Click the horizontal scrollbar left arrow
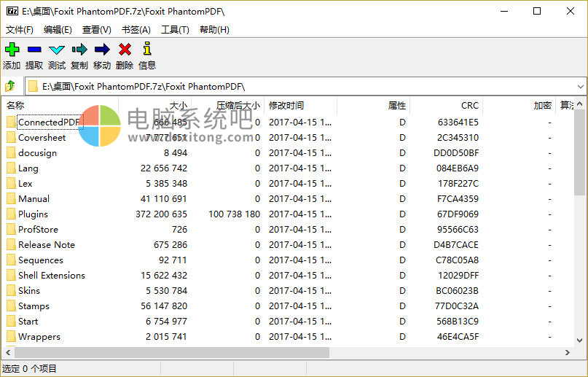588x377 pixels. [8, 353]
